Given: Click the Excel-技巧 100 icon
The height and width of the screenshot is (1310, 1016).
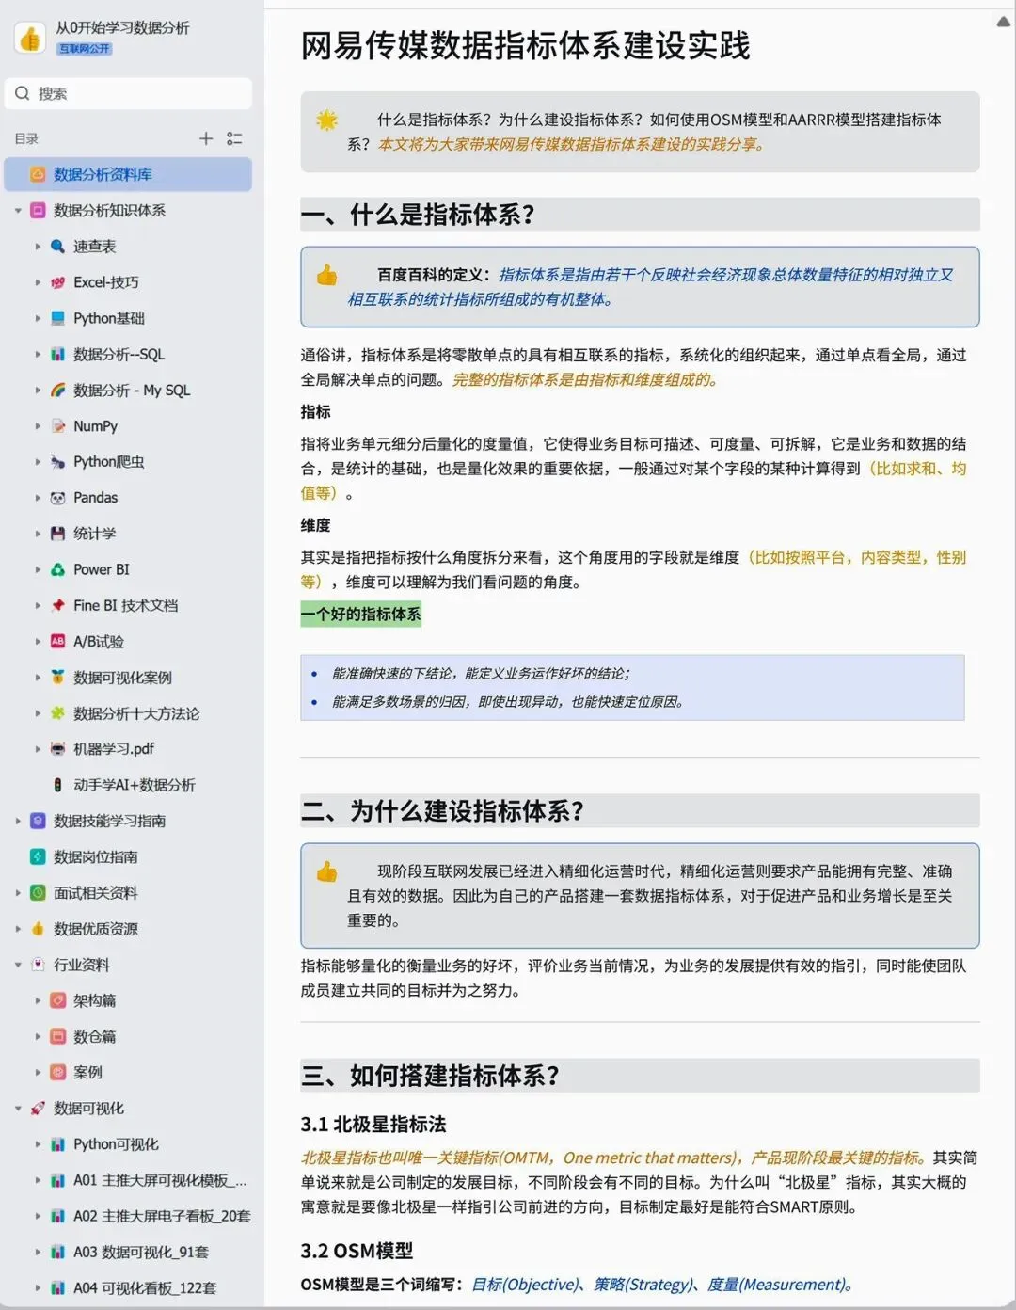Looking at the screenshot, I should coord(57,282).
